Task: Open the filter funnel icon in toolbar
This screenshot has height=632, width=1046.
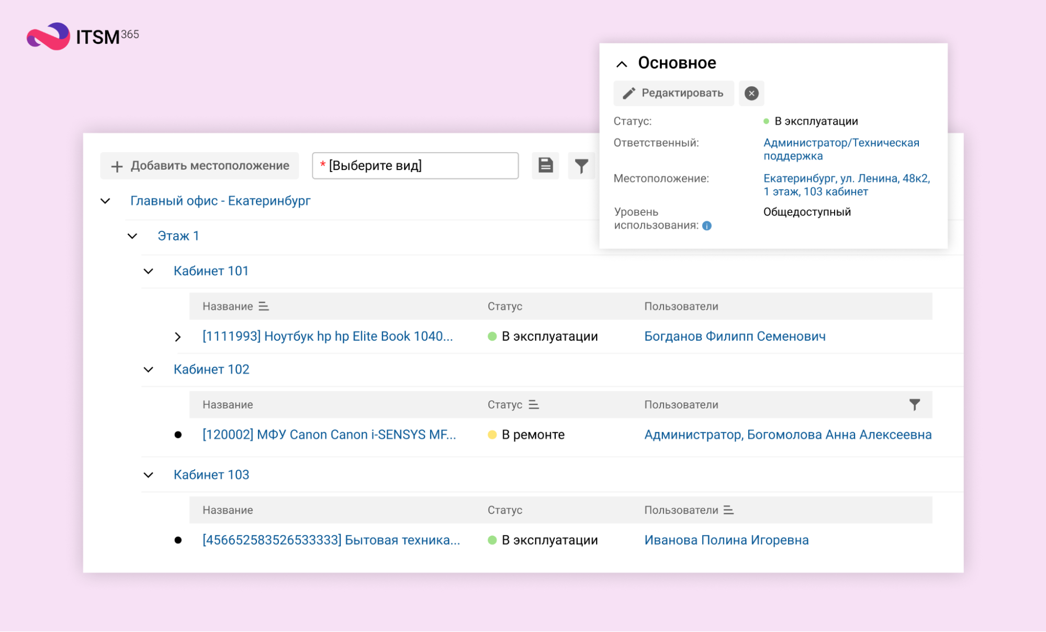Action: 581,166
